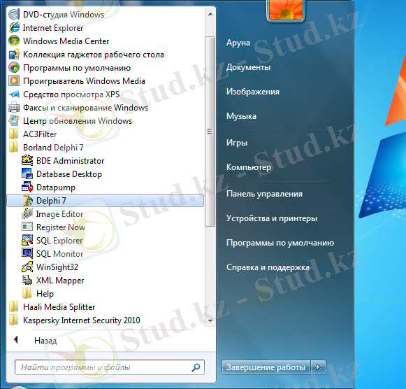Launch the SQL Monitor icon
This screenshot has height=389, width=406.
[x=27, y=254]
